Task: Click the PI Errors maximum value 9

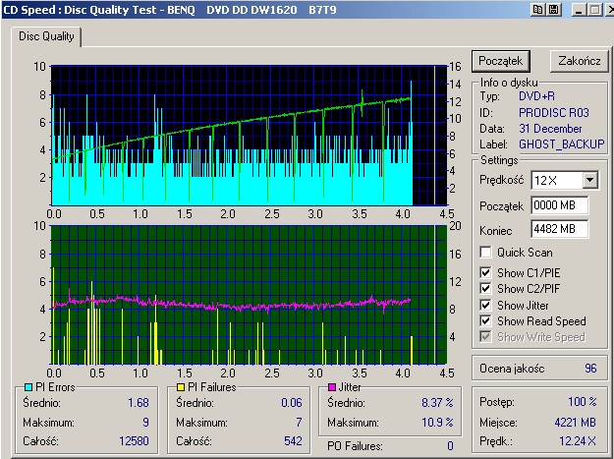Action: pos(145,423)
